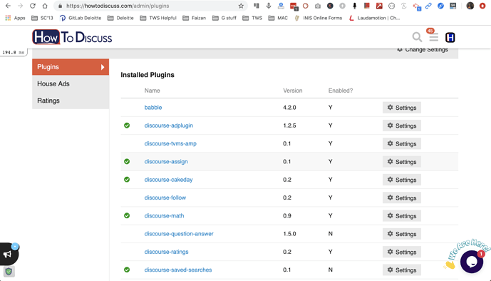Click babble version 4.2.0 cell
Screen dimensions: 491x281
[289, 108]
